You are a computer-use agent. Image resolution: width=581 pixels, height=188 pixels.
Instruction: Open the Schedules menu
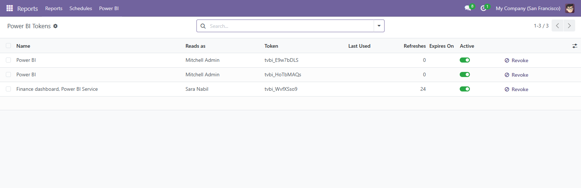click(81, 8)
